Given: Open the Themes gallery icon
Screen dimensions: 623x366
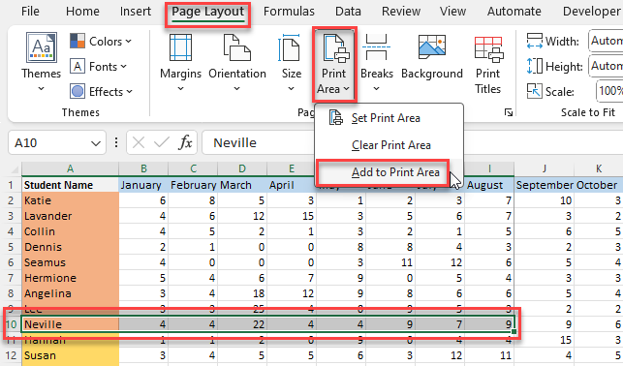Looking at the screenshot, I should (x=42, y=47).
